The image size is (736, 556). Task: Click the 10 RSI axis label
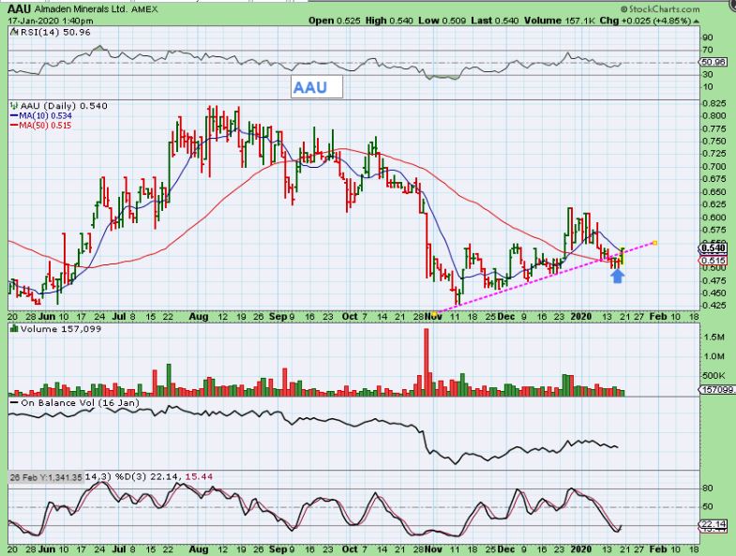(707, 87)
